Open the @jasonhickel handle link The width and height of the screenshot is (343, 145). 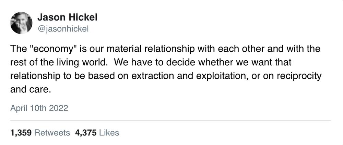tap(63, 29)
